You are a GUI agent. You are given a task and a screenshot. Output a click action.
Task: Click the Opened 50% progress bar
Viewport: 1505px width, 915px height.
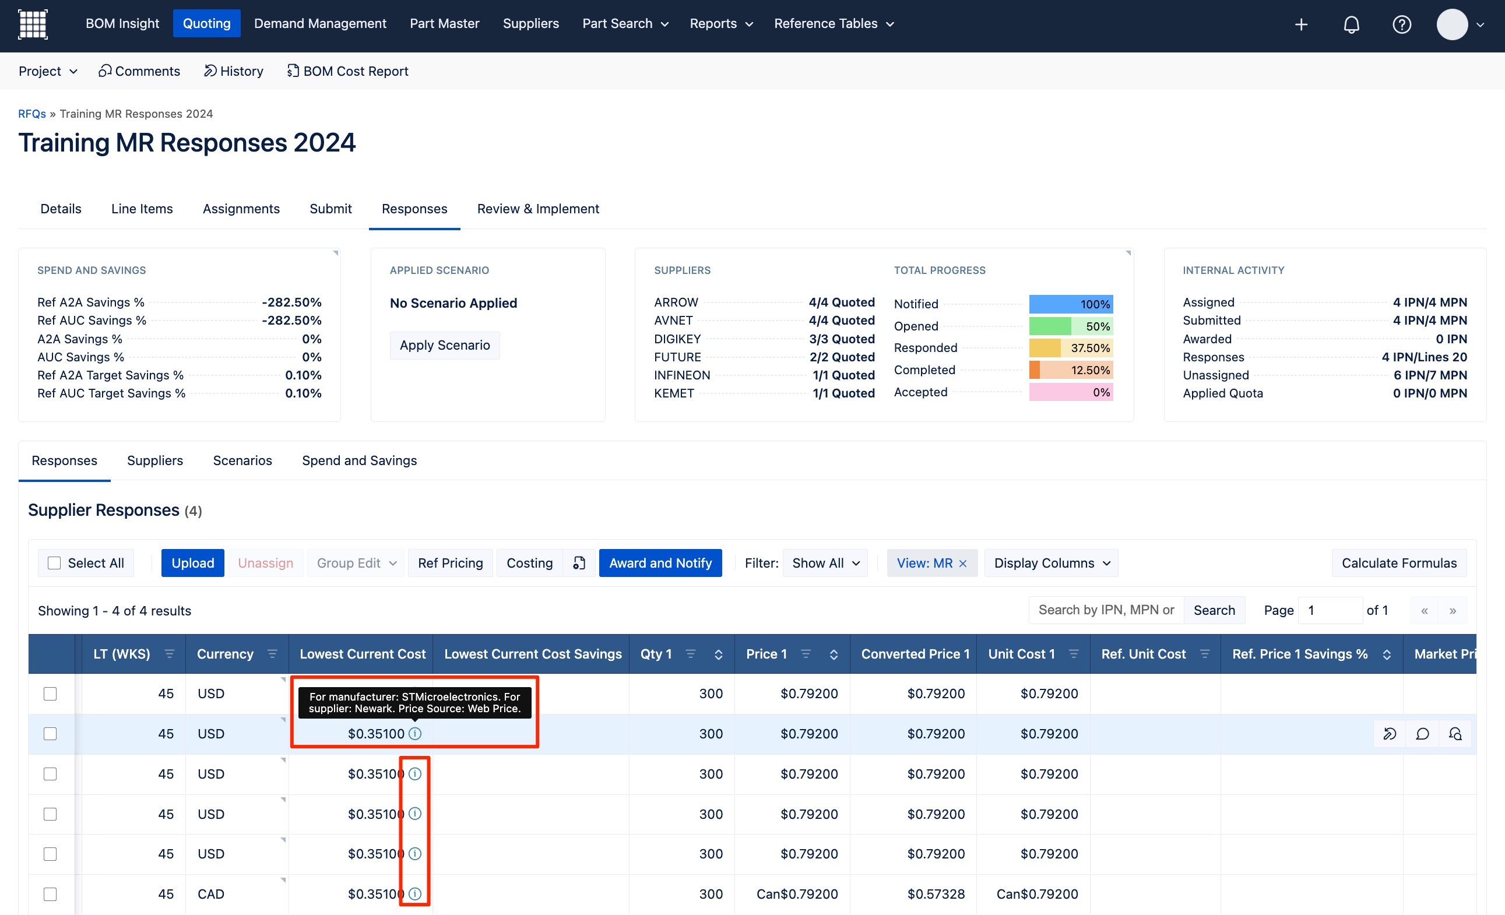1071,326
